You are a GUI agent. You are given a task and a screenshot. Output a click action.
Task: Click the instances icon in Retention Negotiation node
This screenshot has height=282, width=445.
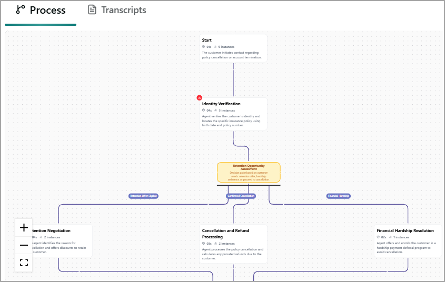41,237
